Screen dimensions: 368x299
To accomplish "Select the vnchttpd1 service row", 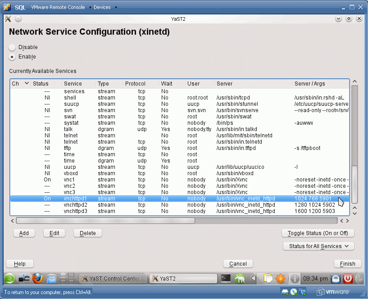I will click(x=180, y=199).
